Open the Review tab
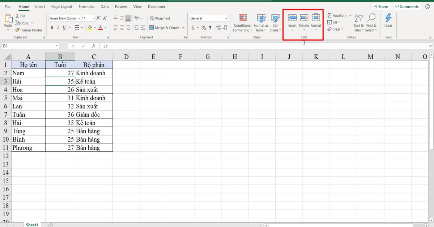The image size is (434, 227). tap(121, 6)
